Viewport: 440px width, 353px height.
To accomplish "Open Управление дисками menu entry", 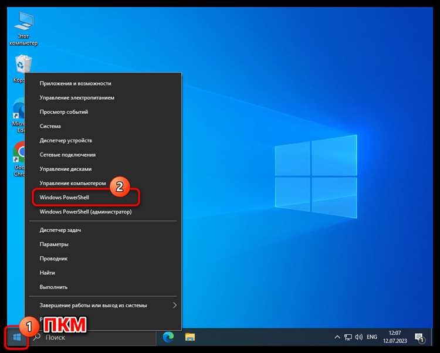I will pyautogui.click(x=103, y=169).
